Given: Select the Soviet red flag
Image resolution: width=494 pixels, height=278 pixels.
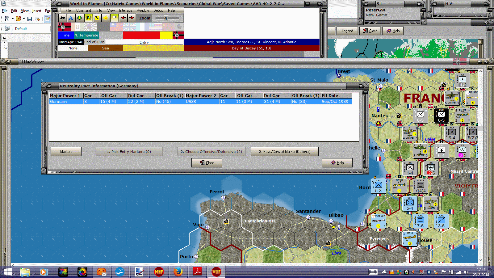Looking at the screenshot, I should coord(168,27).
